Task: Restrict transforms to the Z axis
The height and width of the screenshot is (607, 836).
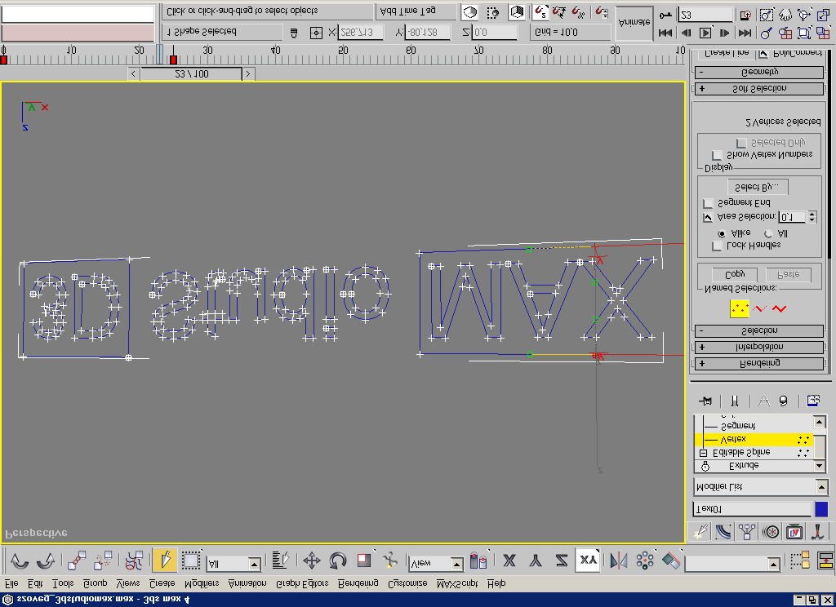Action: (x=562, y=560)
